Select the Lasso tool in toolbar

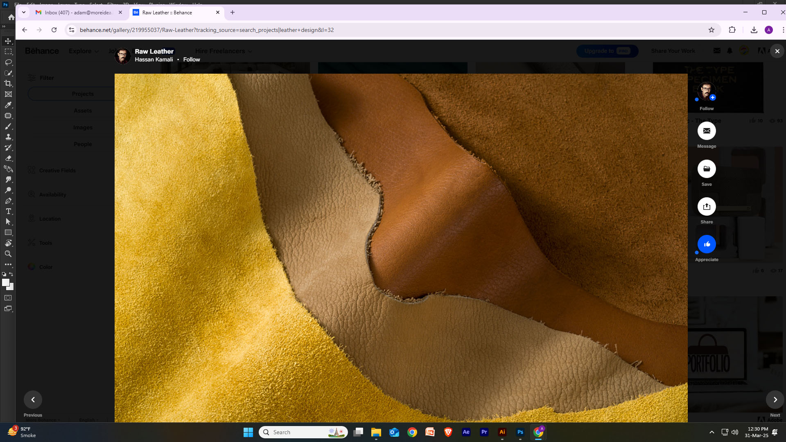(8, 62)
